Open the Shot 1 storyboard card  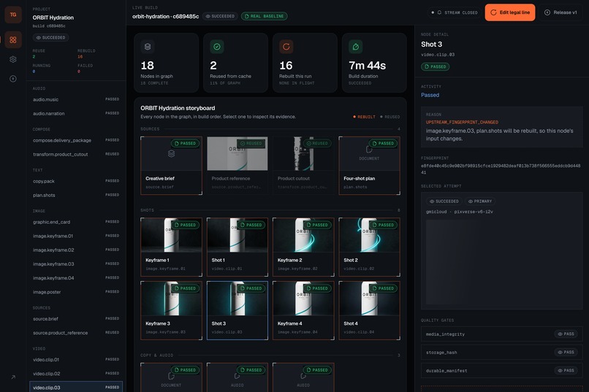pos(237,247)
